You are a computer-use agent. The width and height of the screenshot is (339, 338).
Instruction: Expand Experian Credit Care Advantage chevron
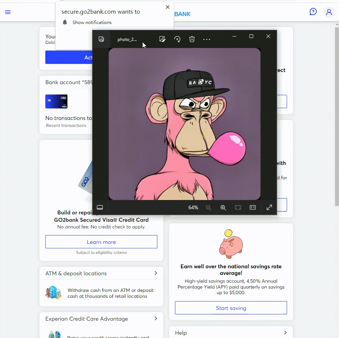(x=156, y=319)
